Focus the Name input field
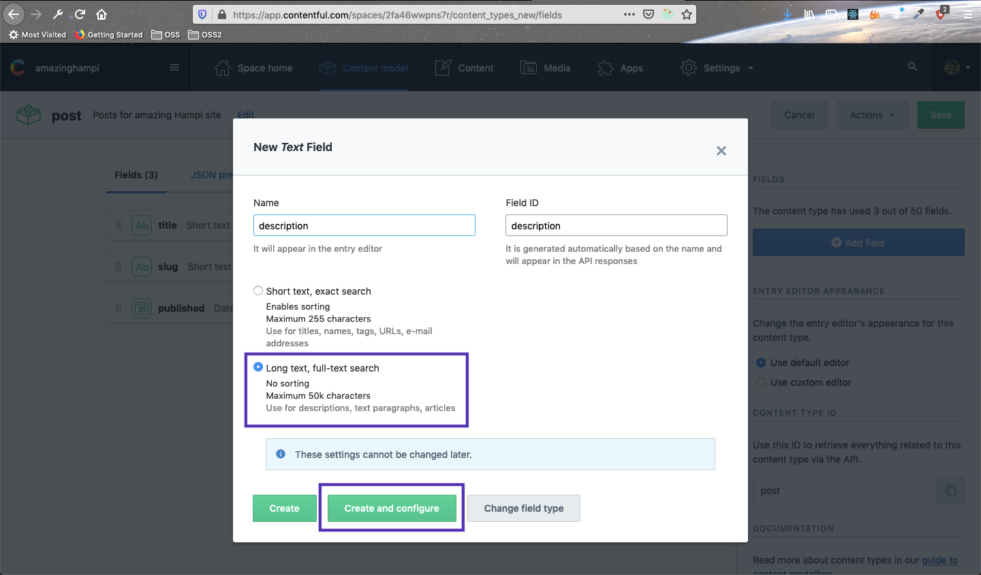 (x=364, y=225)
